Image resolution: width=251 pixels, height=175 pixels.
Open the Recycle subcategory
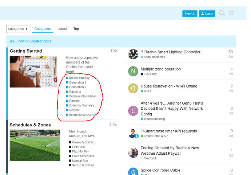[x=74, y=110]
